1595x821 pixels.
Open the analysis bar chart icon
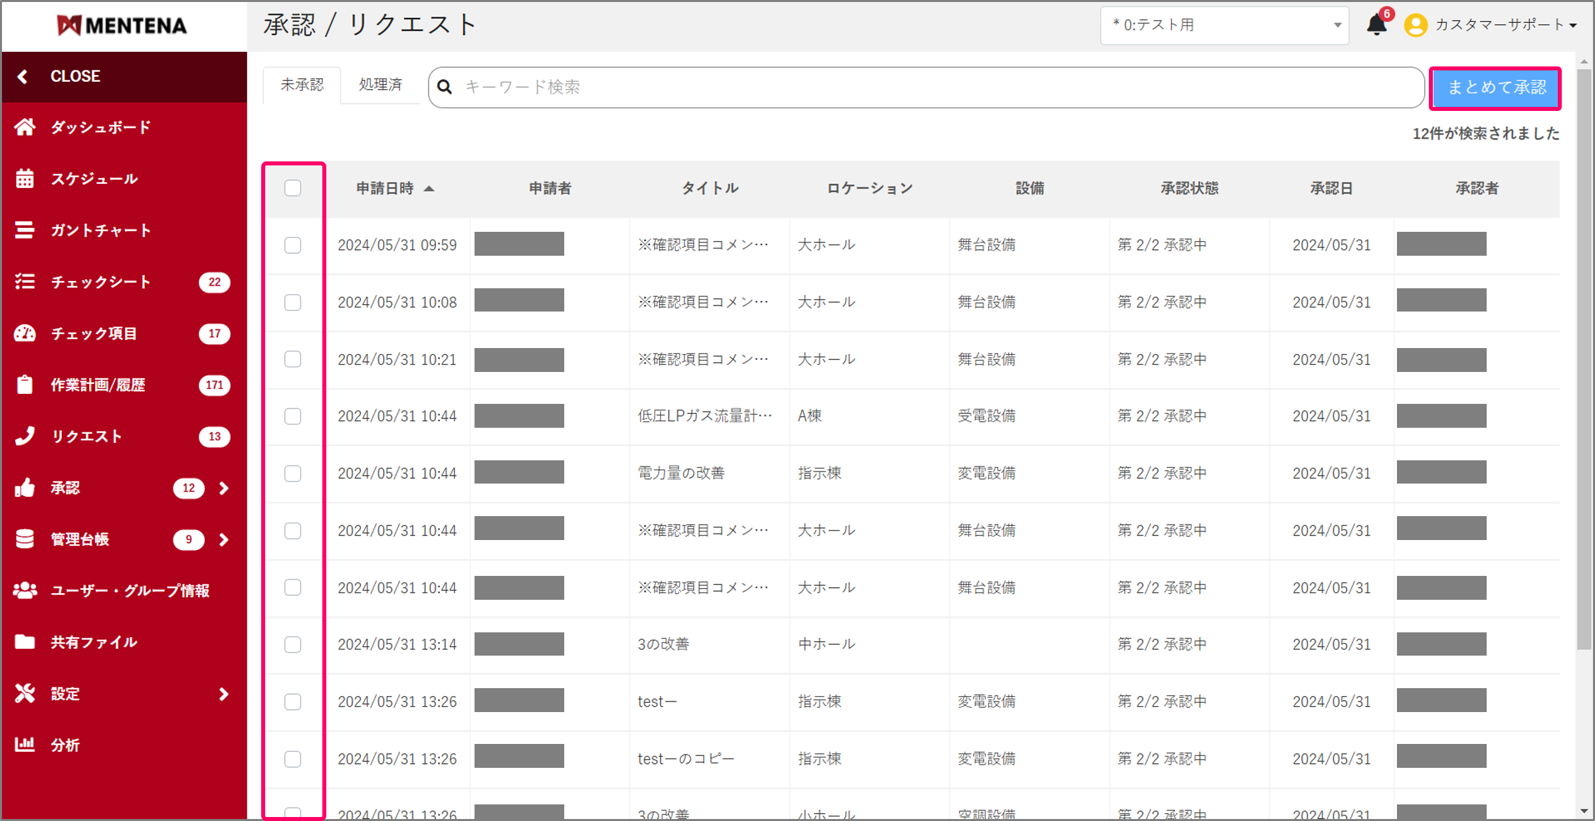point(25,745)
